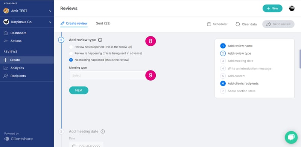Select 'No meeting happened' radio option
This screenshot has height=147, width=301.
pyautogui.click(x=71, y=60)
